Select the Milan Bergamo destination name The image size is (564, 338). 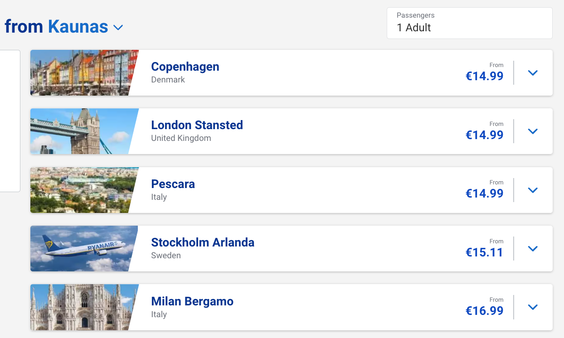(x=192, y=301)
